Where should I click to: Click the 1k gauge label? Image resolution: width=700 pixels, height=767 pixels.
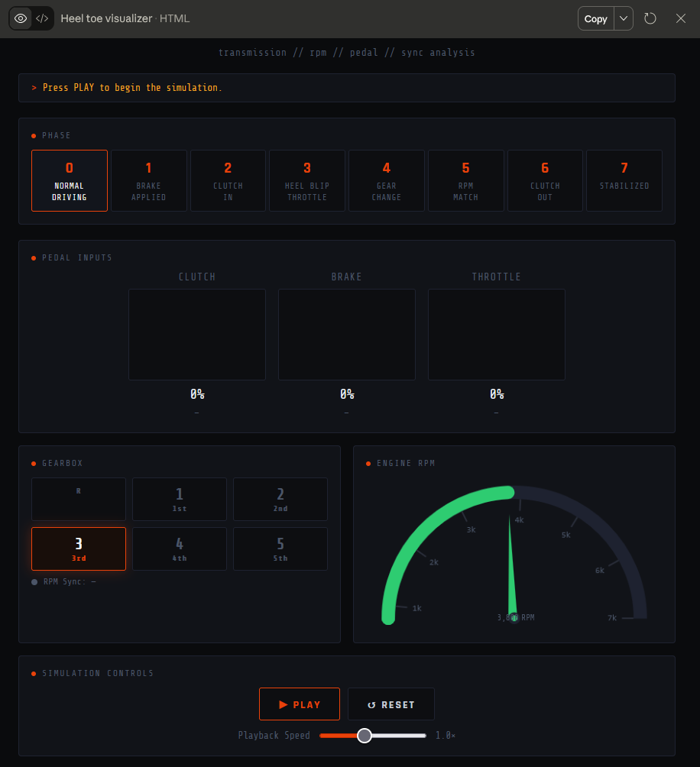(416, 608)
